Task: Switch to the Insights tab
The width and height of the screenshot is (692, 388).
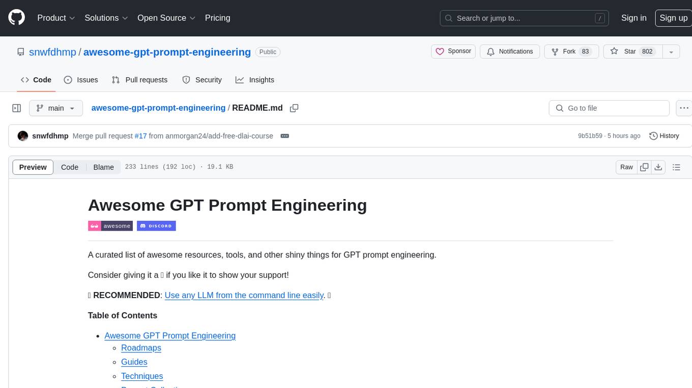Action: click(255, 80)
